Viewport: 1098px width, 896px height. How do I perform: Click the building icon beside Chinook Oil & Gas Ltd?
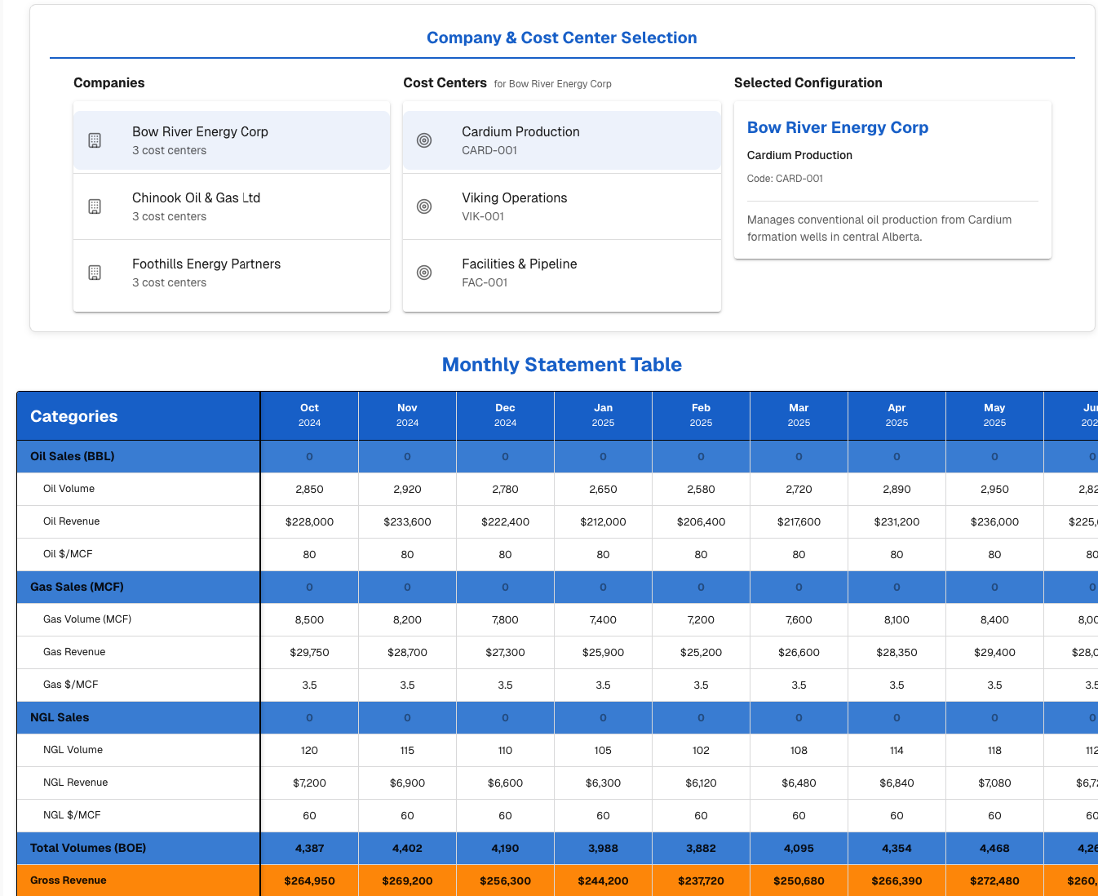[95, 206]
